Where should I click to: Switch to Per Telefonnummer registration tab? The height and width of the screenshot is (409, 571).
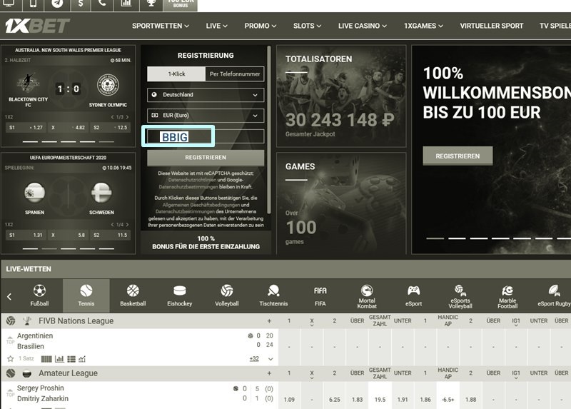pos(235,74)
